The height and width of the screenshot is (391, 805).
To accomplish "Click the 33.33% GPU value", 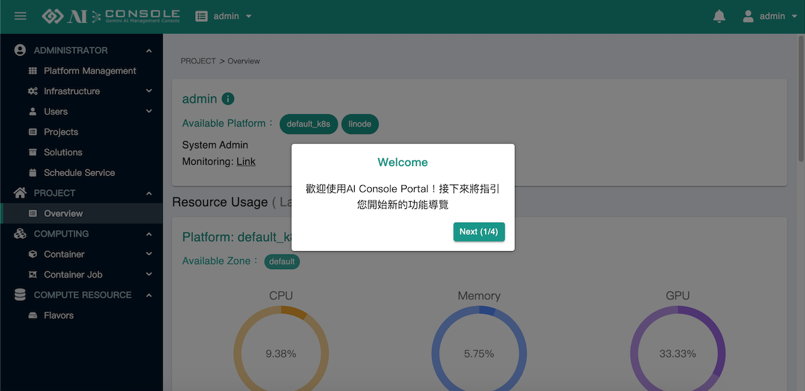I will 678,353.
